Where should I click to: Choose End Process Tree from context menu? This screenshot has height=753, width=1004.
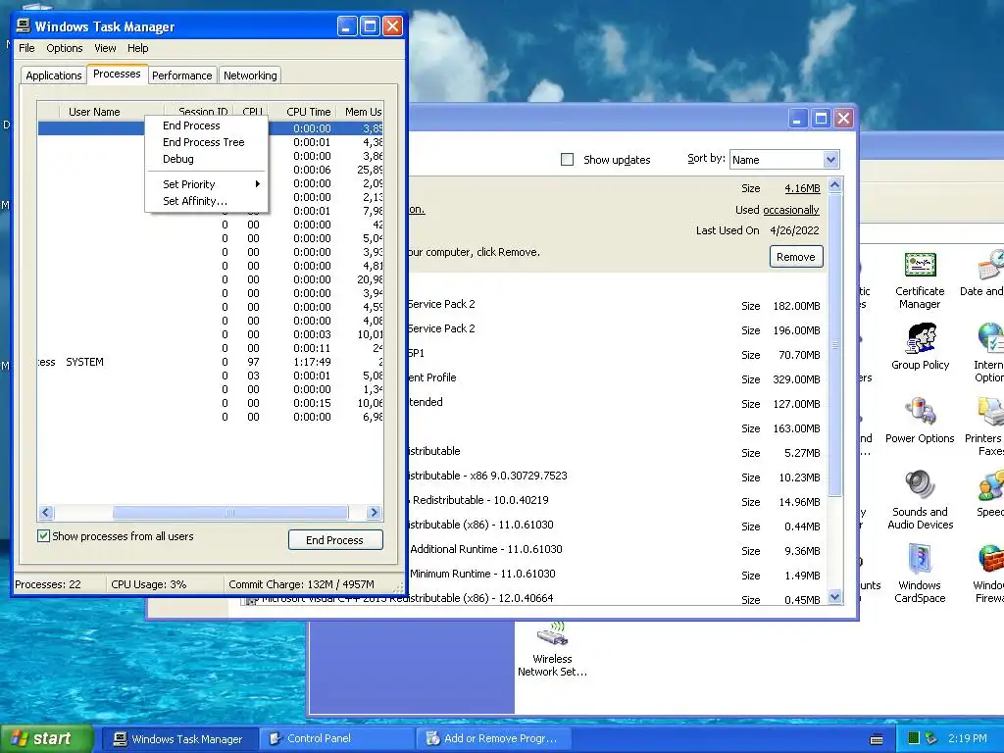(x=206, y=142)
